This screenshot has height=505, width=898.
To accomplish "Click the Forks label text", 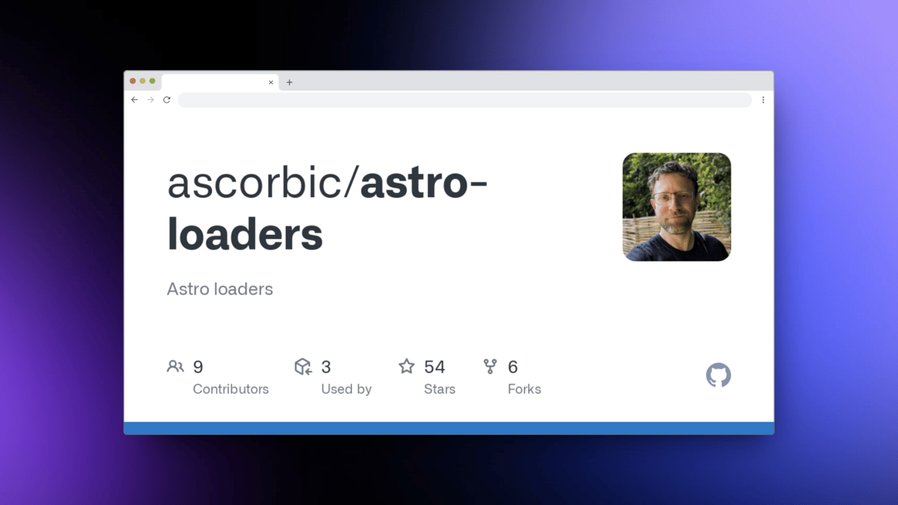I will pos(525,389).
